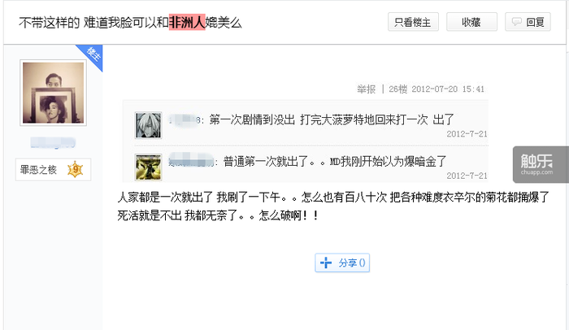Screen dimensions: 569x330
Task: Click the highlighted 非洲人 text in title
Action: 187,22
